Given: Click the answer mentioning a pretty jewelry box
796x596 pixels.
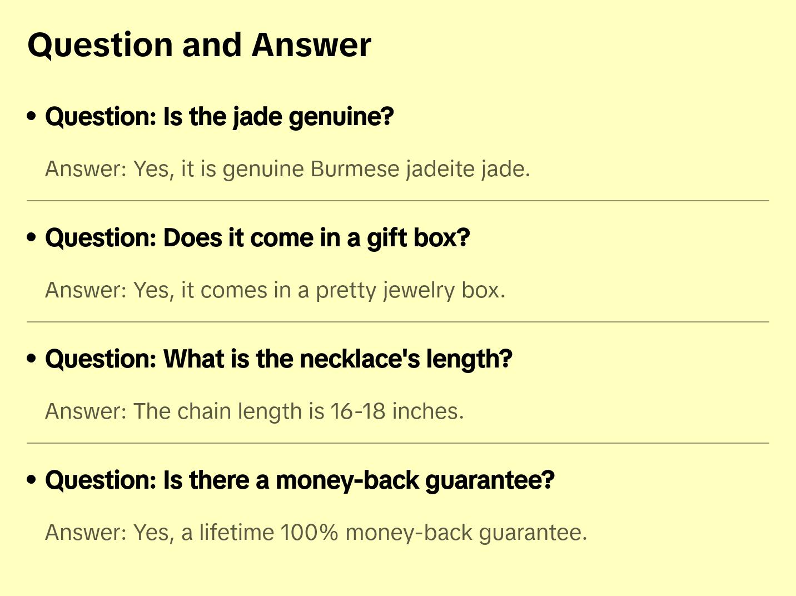Looking at the screenshot, I should click(x=275, y=290).
